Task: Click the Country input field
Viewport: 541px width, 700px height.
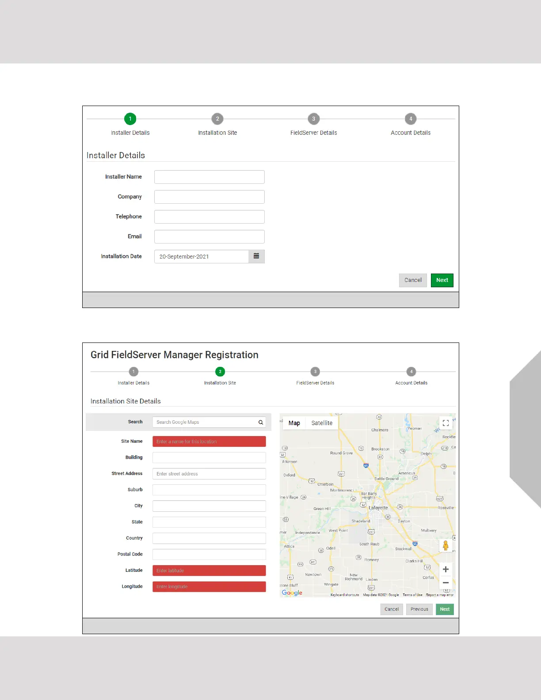Action: [209, 538]
